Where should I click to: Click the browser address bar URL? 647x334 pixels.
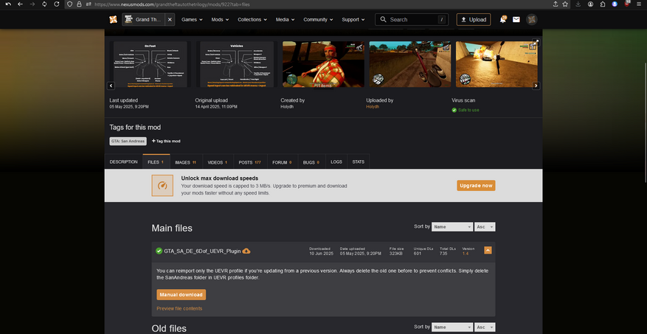tap(172, 4)
